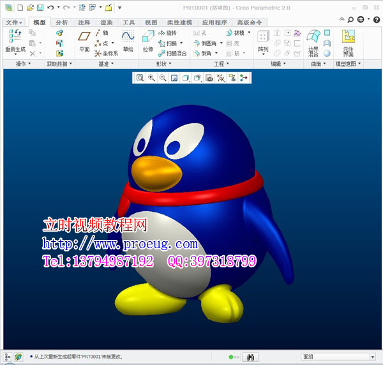Click the Repaint icon in the graphics toolbar
383x365 pixels.
coord(174,78)
